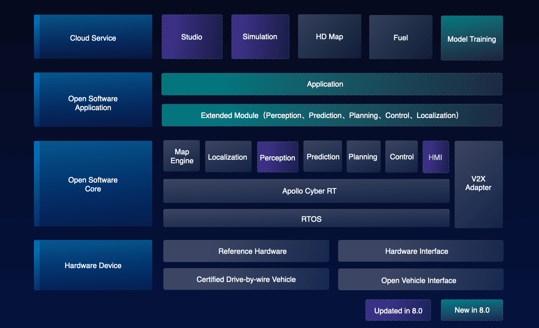Select the Fuel cloud block
The height and width of the screenshot is (328, 539).
tap(400, 37)
